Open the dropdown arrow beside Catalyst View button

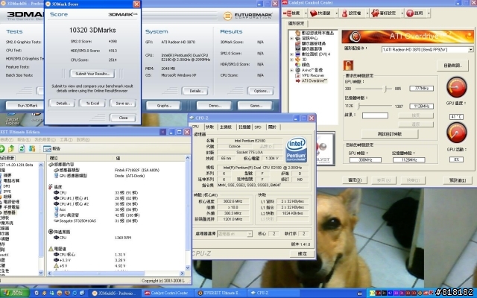[x=306, y=13]
